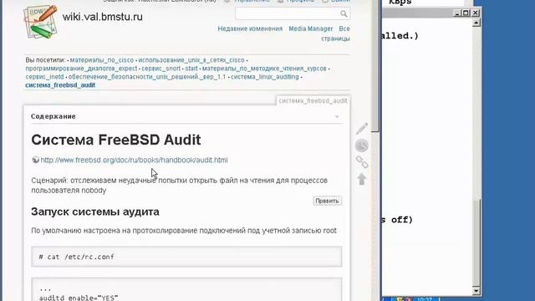
Task: Go to сервис_inetd breadcrumb
Action: pyautogui.click(x=44, y=77)
